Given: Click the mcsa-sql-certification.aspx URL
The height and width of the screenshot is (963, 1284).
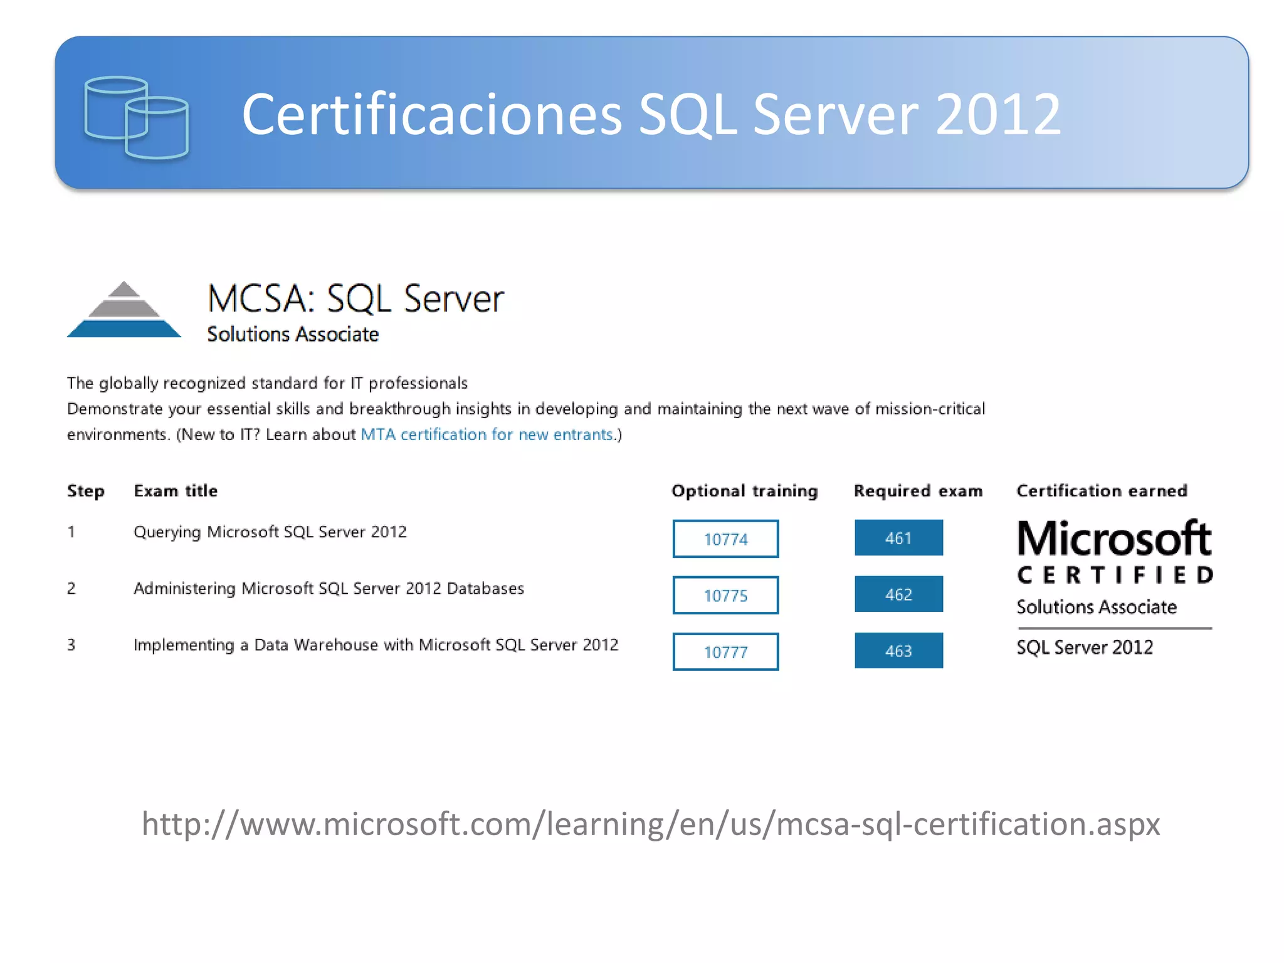Looking at the screenshot, I should pyautogui.click(x=651, y=824).
